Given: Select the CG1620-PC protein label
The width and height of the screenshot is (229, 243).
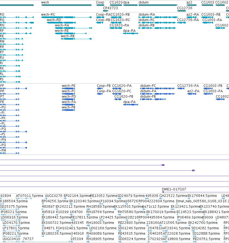Looking at the screenshot, I should (122, 91).
